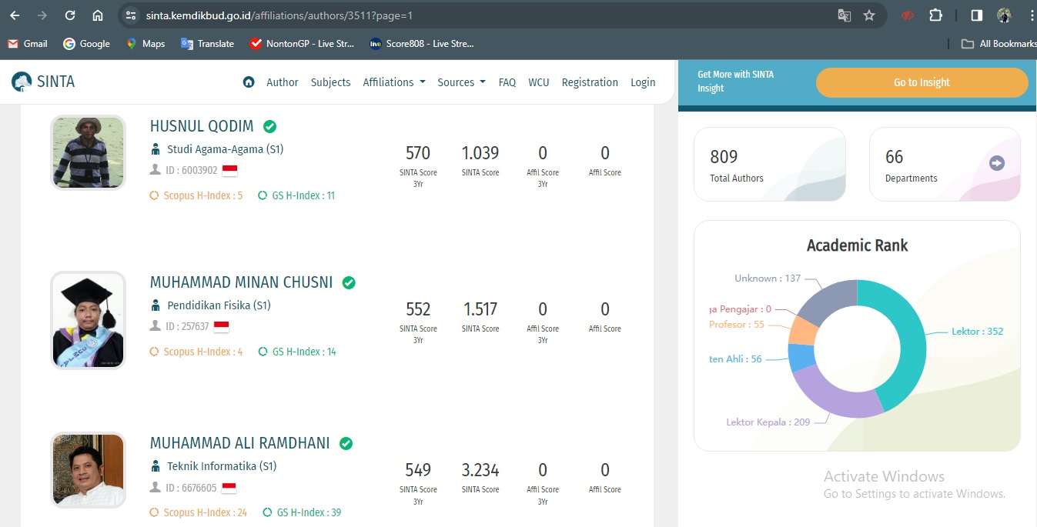Click Husnul Qodim's verified check badge
1037x527 pixels.
[269, 126]
